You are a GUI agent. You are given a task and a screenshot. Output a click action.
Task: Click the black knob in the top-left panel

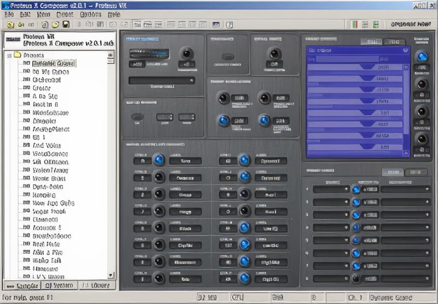pyautogui.click(x=187, y=54)
